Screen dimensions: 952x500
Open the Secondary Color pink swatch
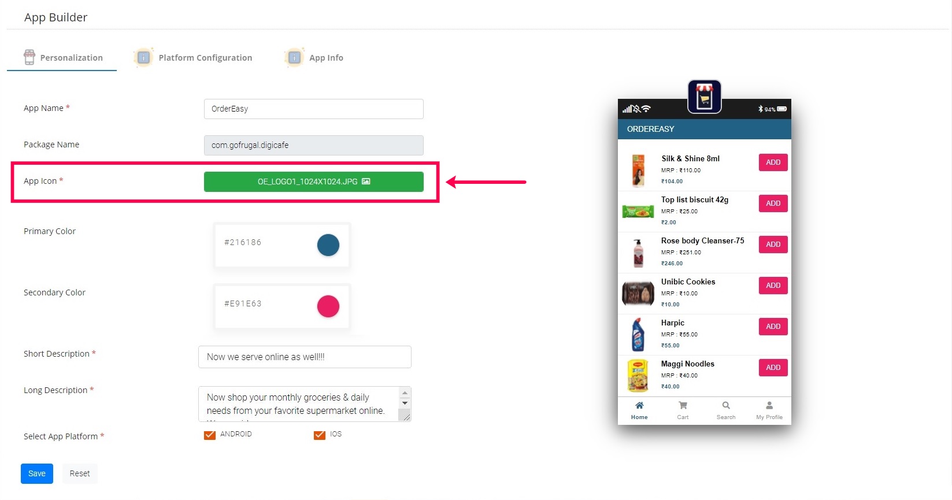[328, 306]
